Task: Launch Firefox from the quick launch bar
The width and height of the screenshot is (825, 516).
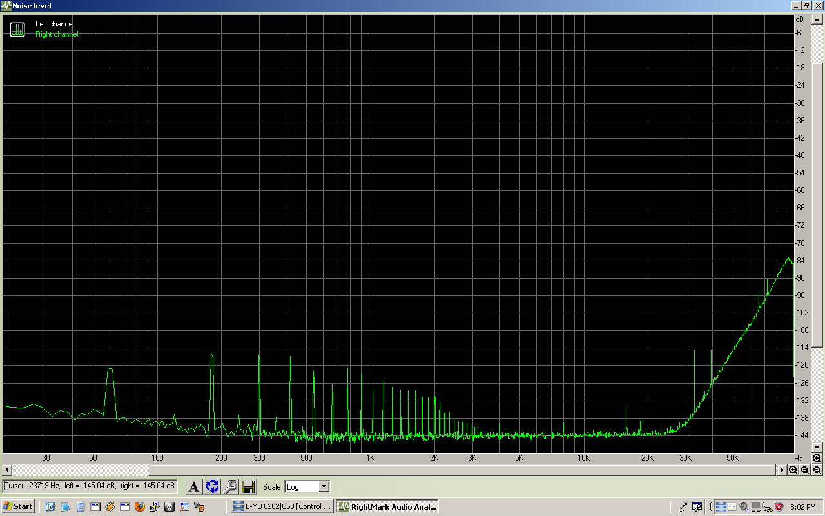Action: pos(140,506)
